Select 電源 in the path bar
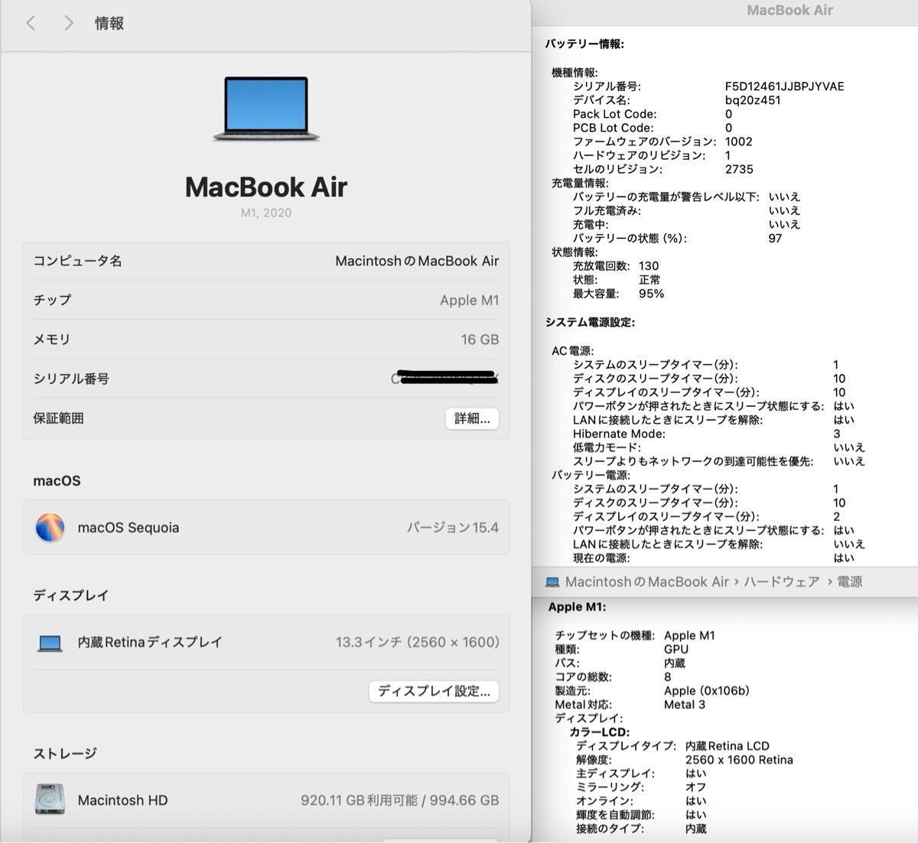This screenshot has width=918, height=843. (849, 582)
